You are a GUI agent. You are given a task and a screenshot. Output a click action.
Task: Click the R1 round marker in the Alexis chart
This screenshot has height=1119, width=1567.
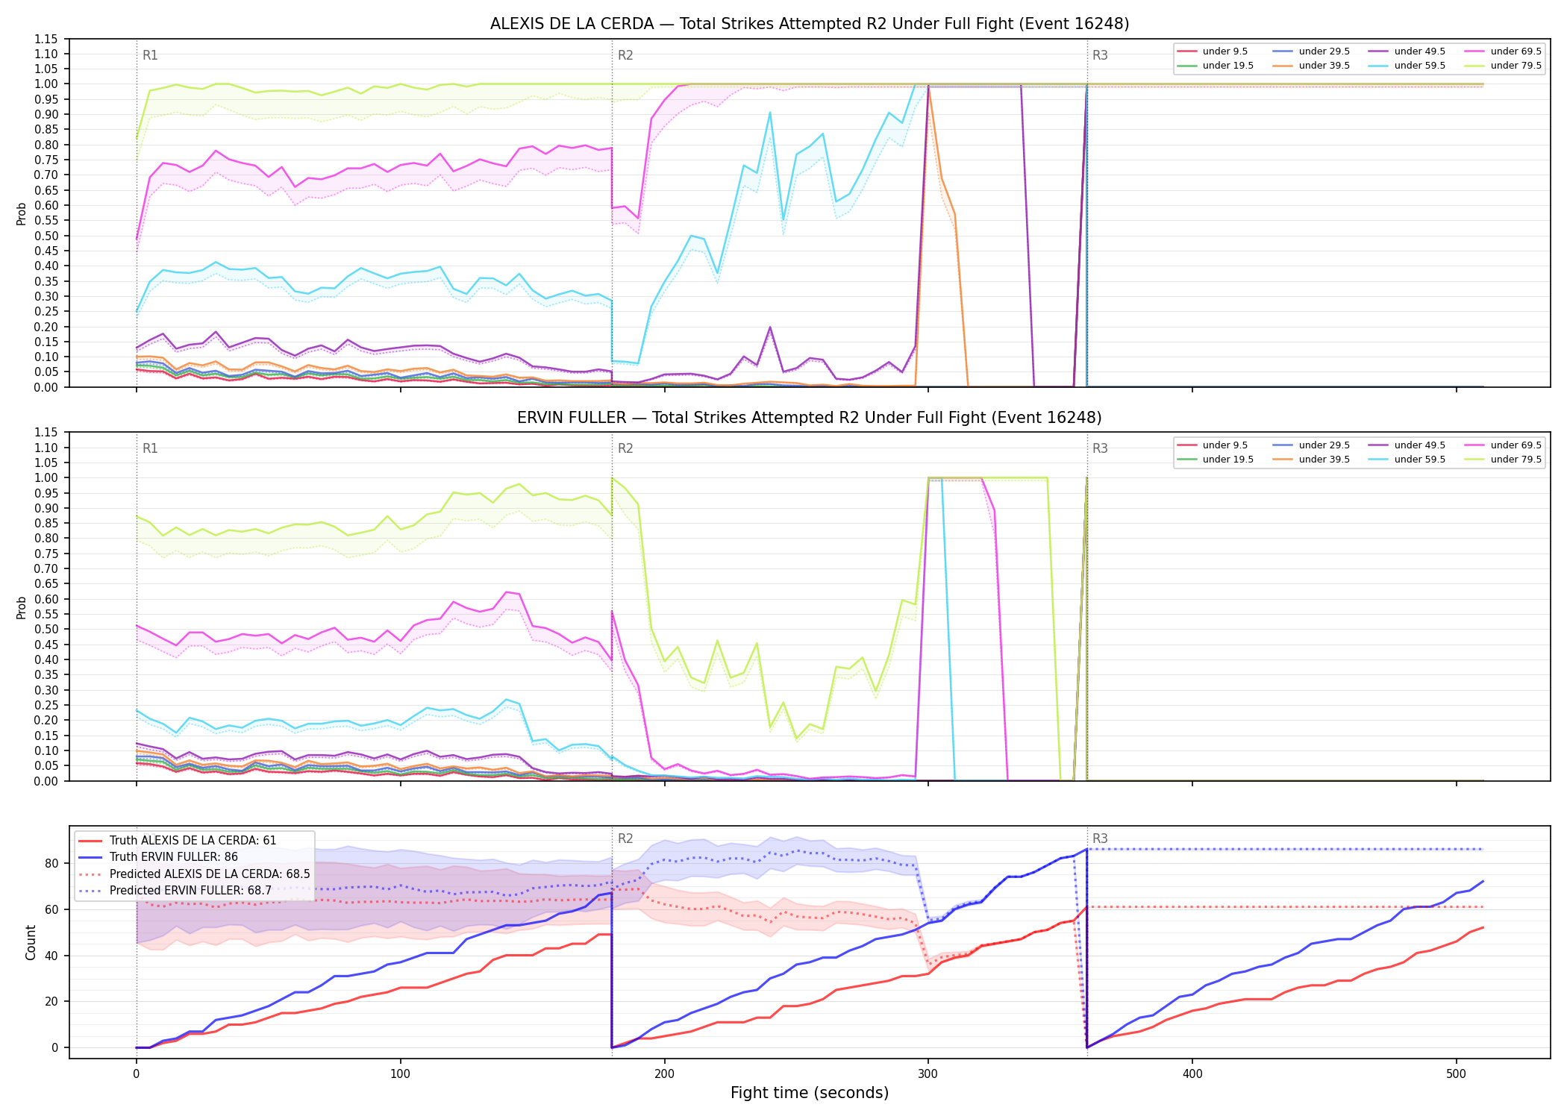[x=150, y=55]
